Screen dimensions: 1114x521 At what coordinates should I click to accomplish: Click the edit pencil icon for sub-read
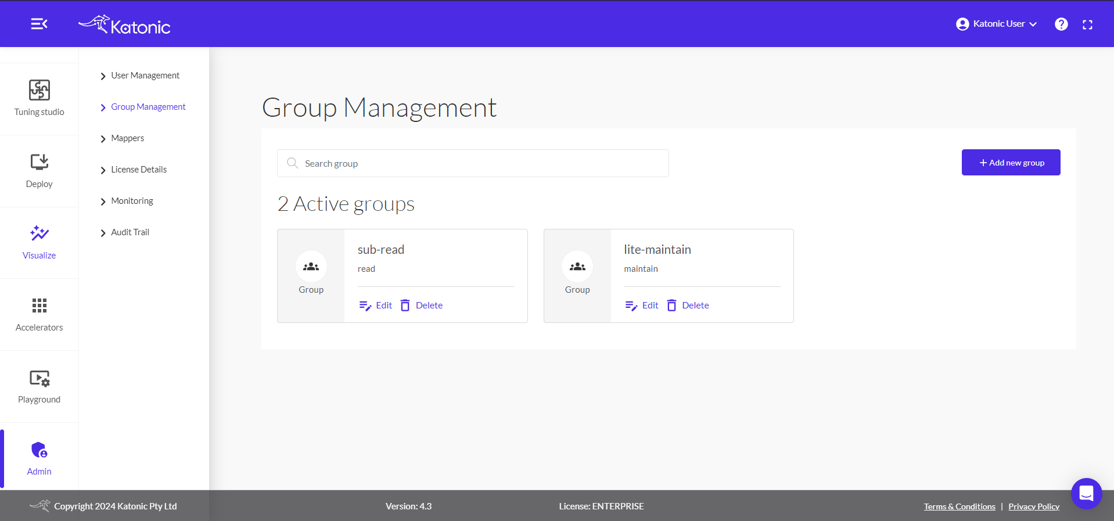point(365,306)
